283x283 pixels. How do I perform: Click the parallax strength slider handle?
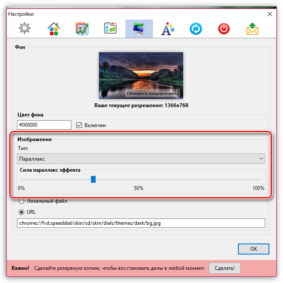[x=93, y=179]
